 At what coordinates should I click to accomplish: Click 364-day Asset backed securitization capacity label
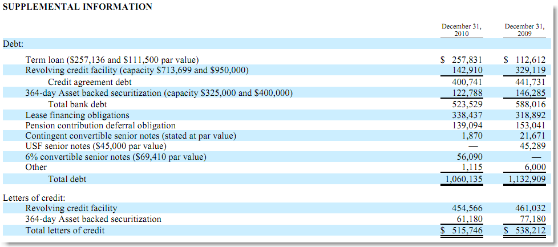(x=159, y=93)
